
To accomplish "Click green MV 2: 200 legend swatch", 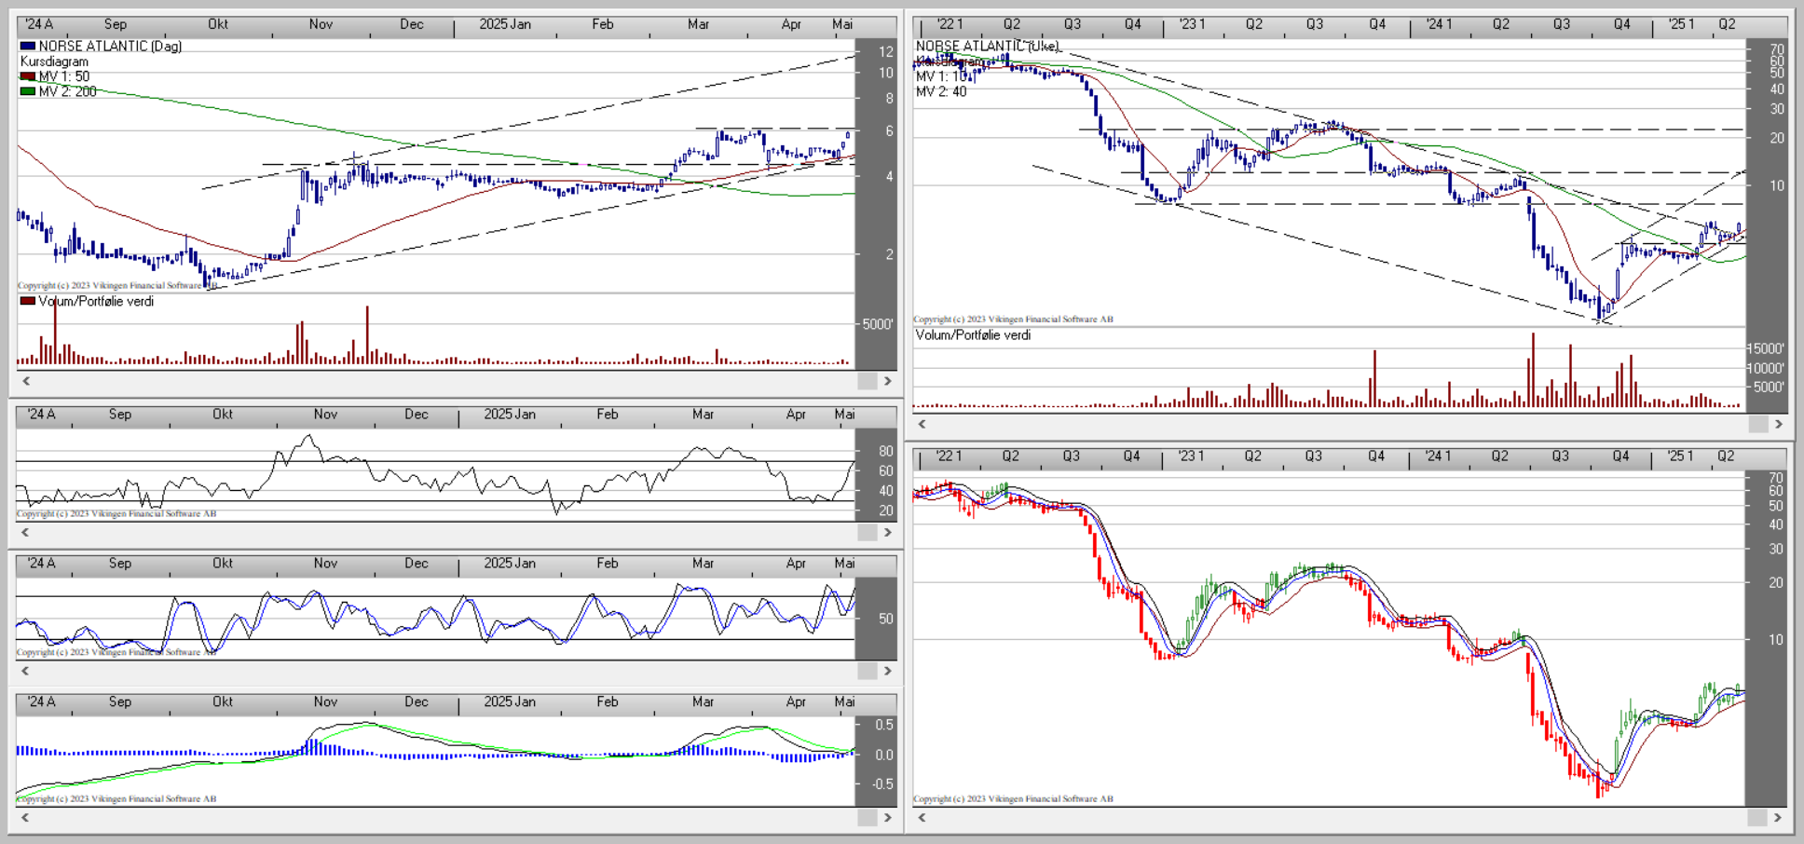I will tap(28, 91).
